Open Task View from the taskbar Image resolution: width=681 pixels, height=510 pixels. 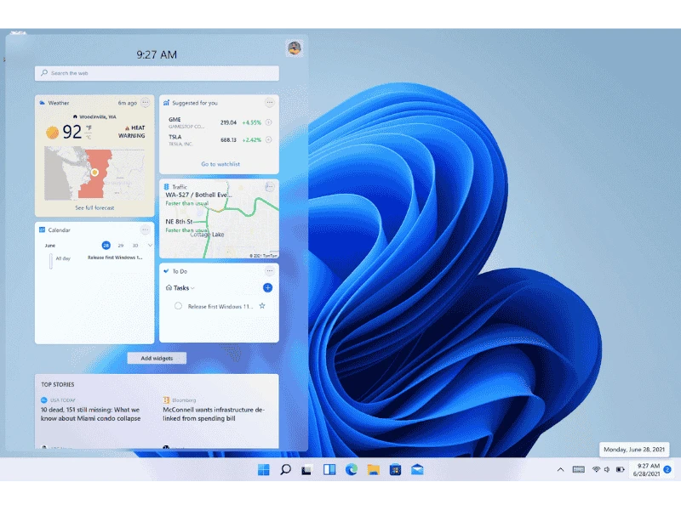(x=306, y=470)
